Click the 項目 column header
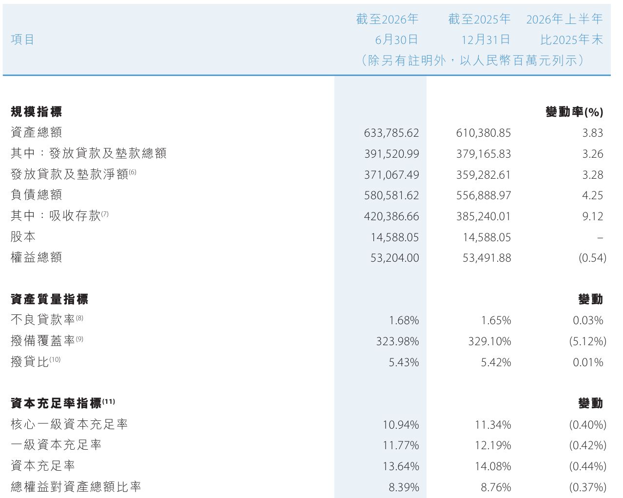623x498 pixels. pos(23,40)
